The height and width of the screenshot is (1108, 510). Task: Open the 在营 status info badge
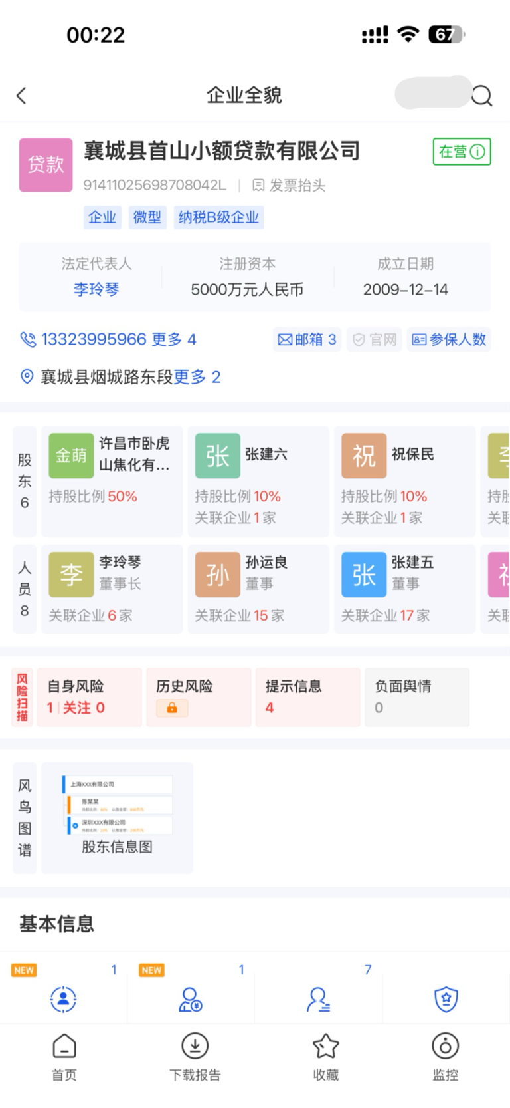point(462,152)
